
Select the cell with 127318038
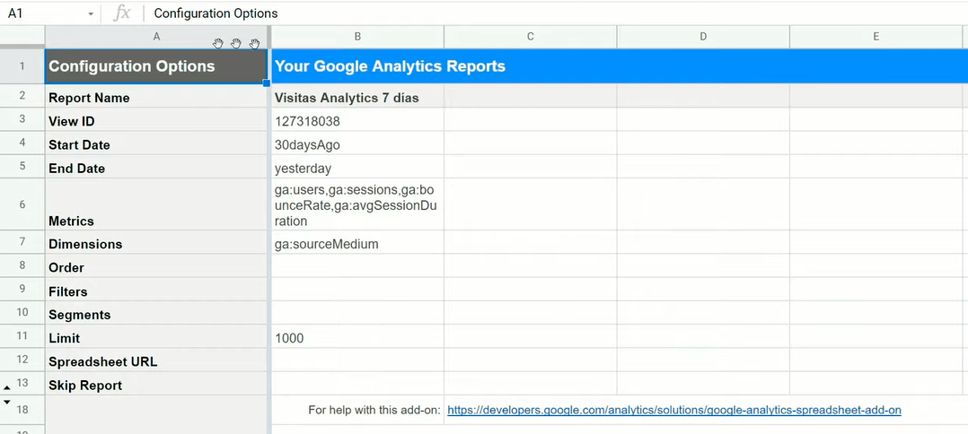point(357,119)
